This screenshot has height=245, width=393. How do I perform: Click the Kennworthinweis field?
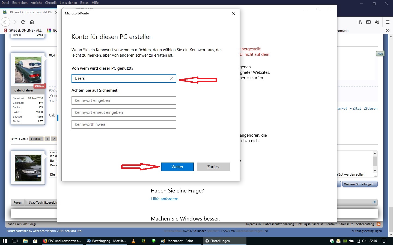coord(124,124)
